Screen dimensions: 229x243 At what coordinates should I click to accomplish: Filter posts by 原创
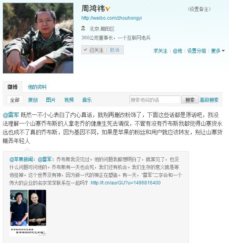click(33, 100)
